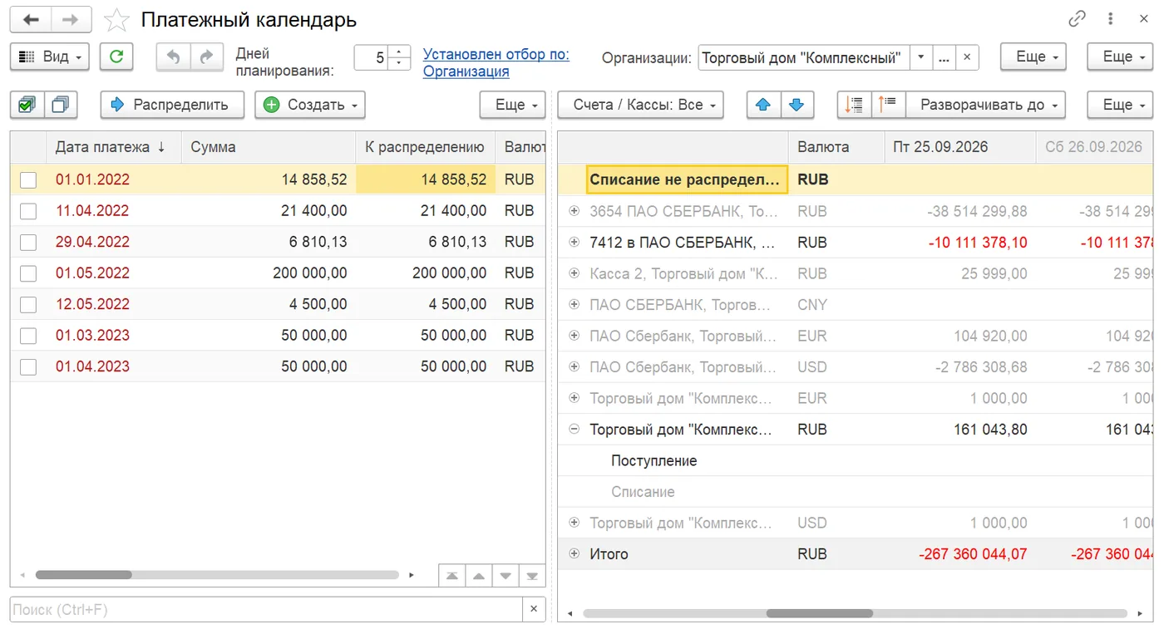
Task: Tick the checkbox for payment dated 12.05.2022
Action: (x=28, y=304)
